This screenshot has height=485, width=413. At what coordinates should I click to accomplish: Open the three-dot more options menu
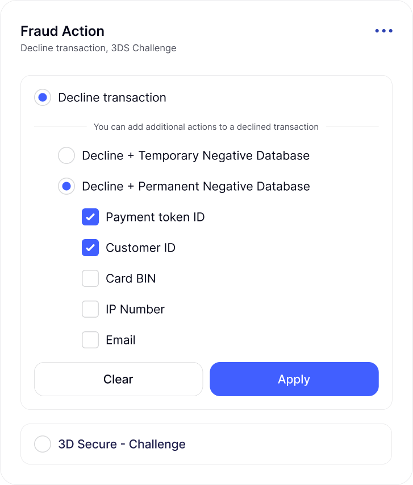(383, 31)
